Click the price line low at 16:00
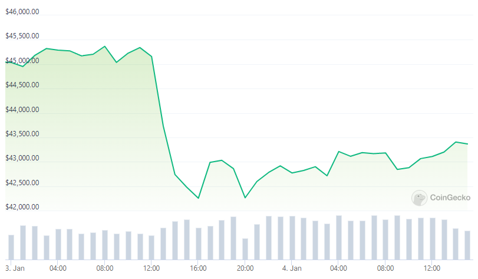 pos(198,198)
